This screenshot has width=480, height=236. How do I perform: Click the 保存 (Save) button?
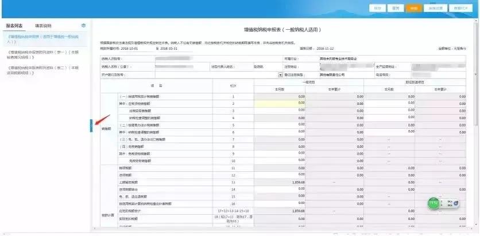pos(377,9)
